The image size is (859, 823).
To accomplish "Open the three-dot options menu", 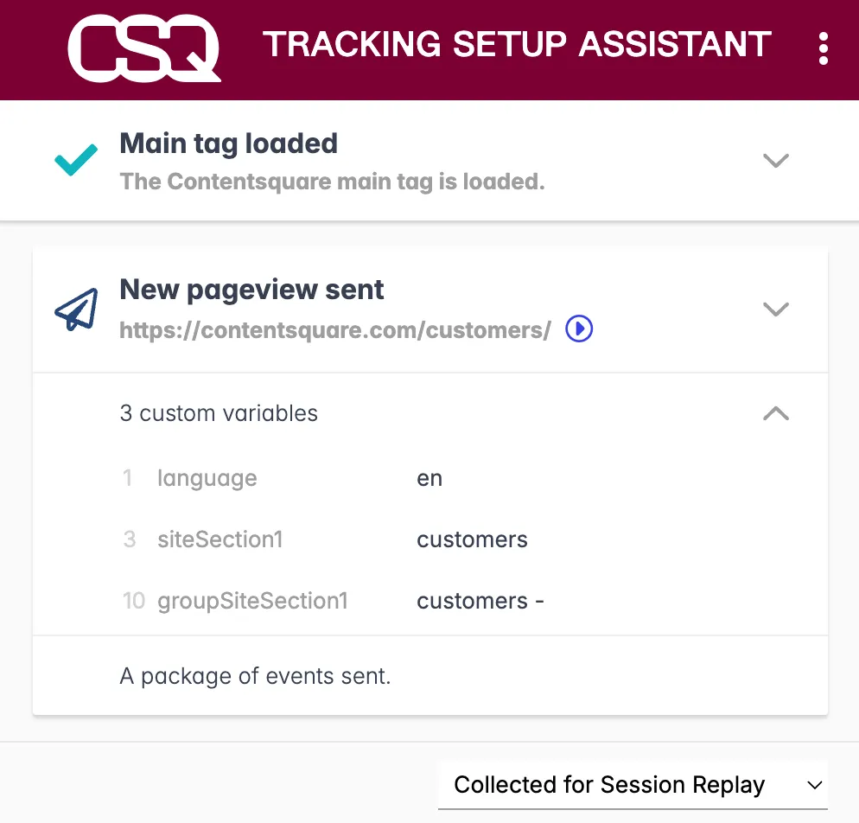I will [x=823, y=48].
